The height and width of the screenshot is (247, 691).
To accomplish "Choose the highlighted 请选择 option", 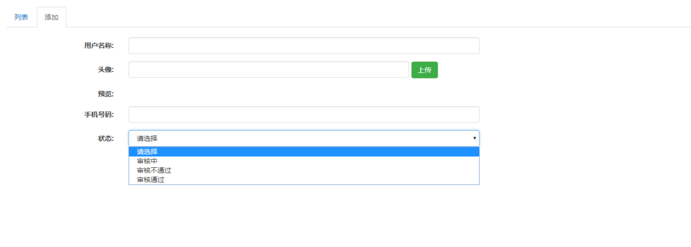I will point(304,152).
